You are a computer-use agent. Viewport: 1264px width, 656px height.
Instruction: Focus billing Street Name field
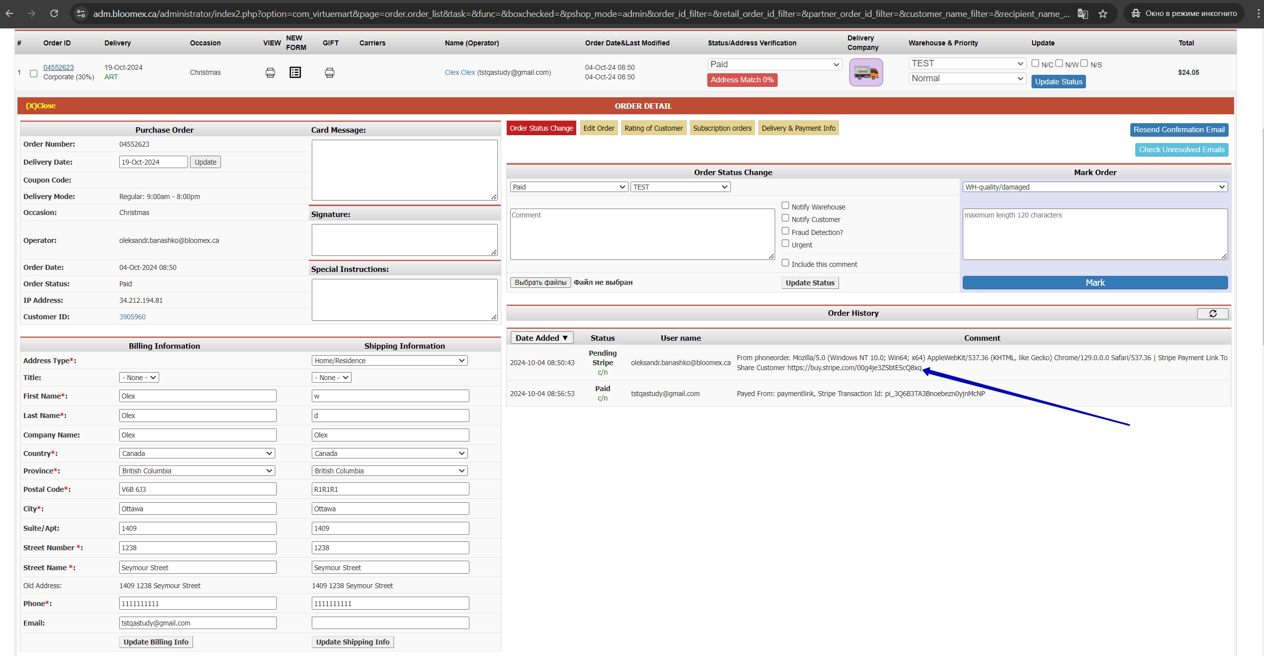(x=198, y=568)
